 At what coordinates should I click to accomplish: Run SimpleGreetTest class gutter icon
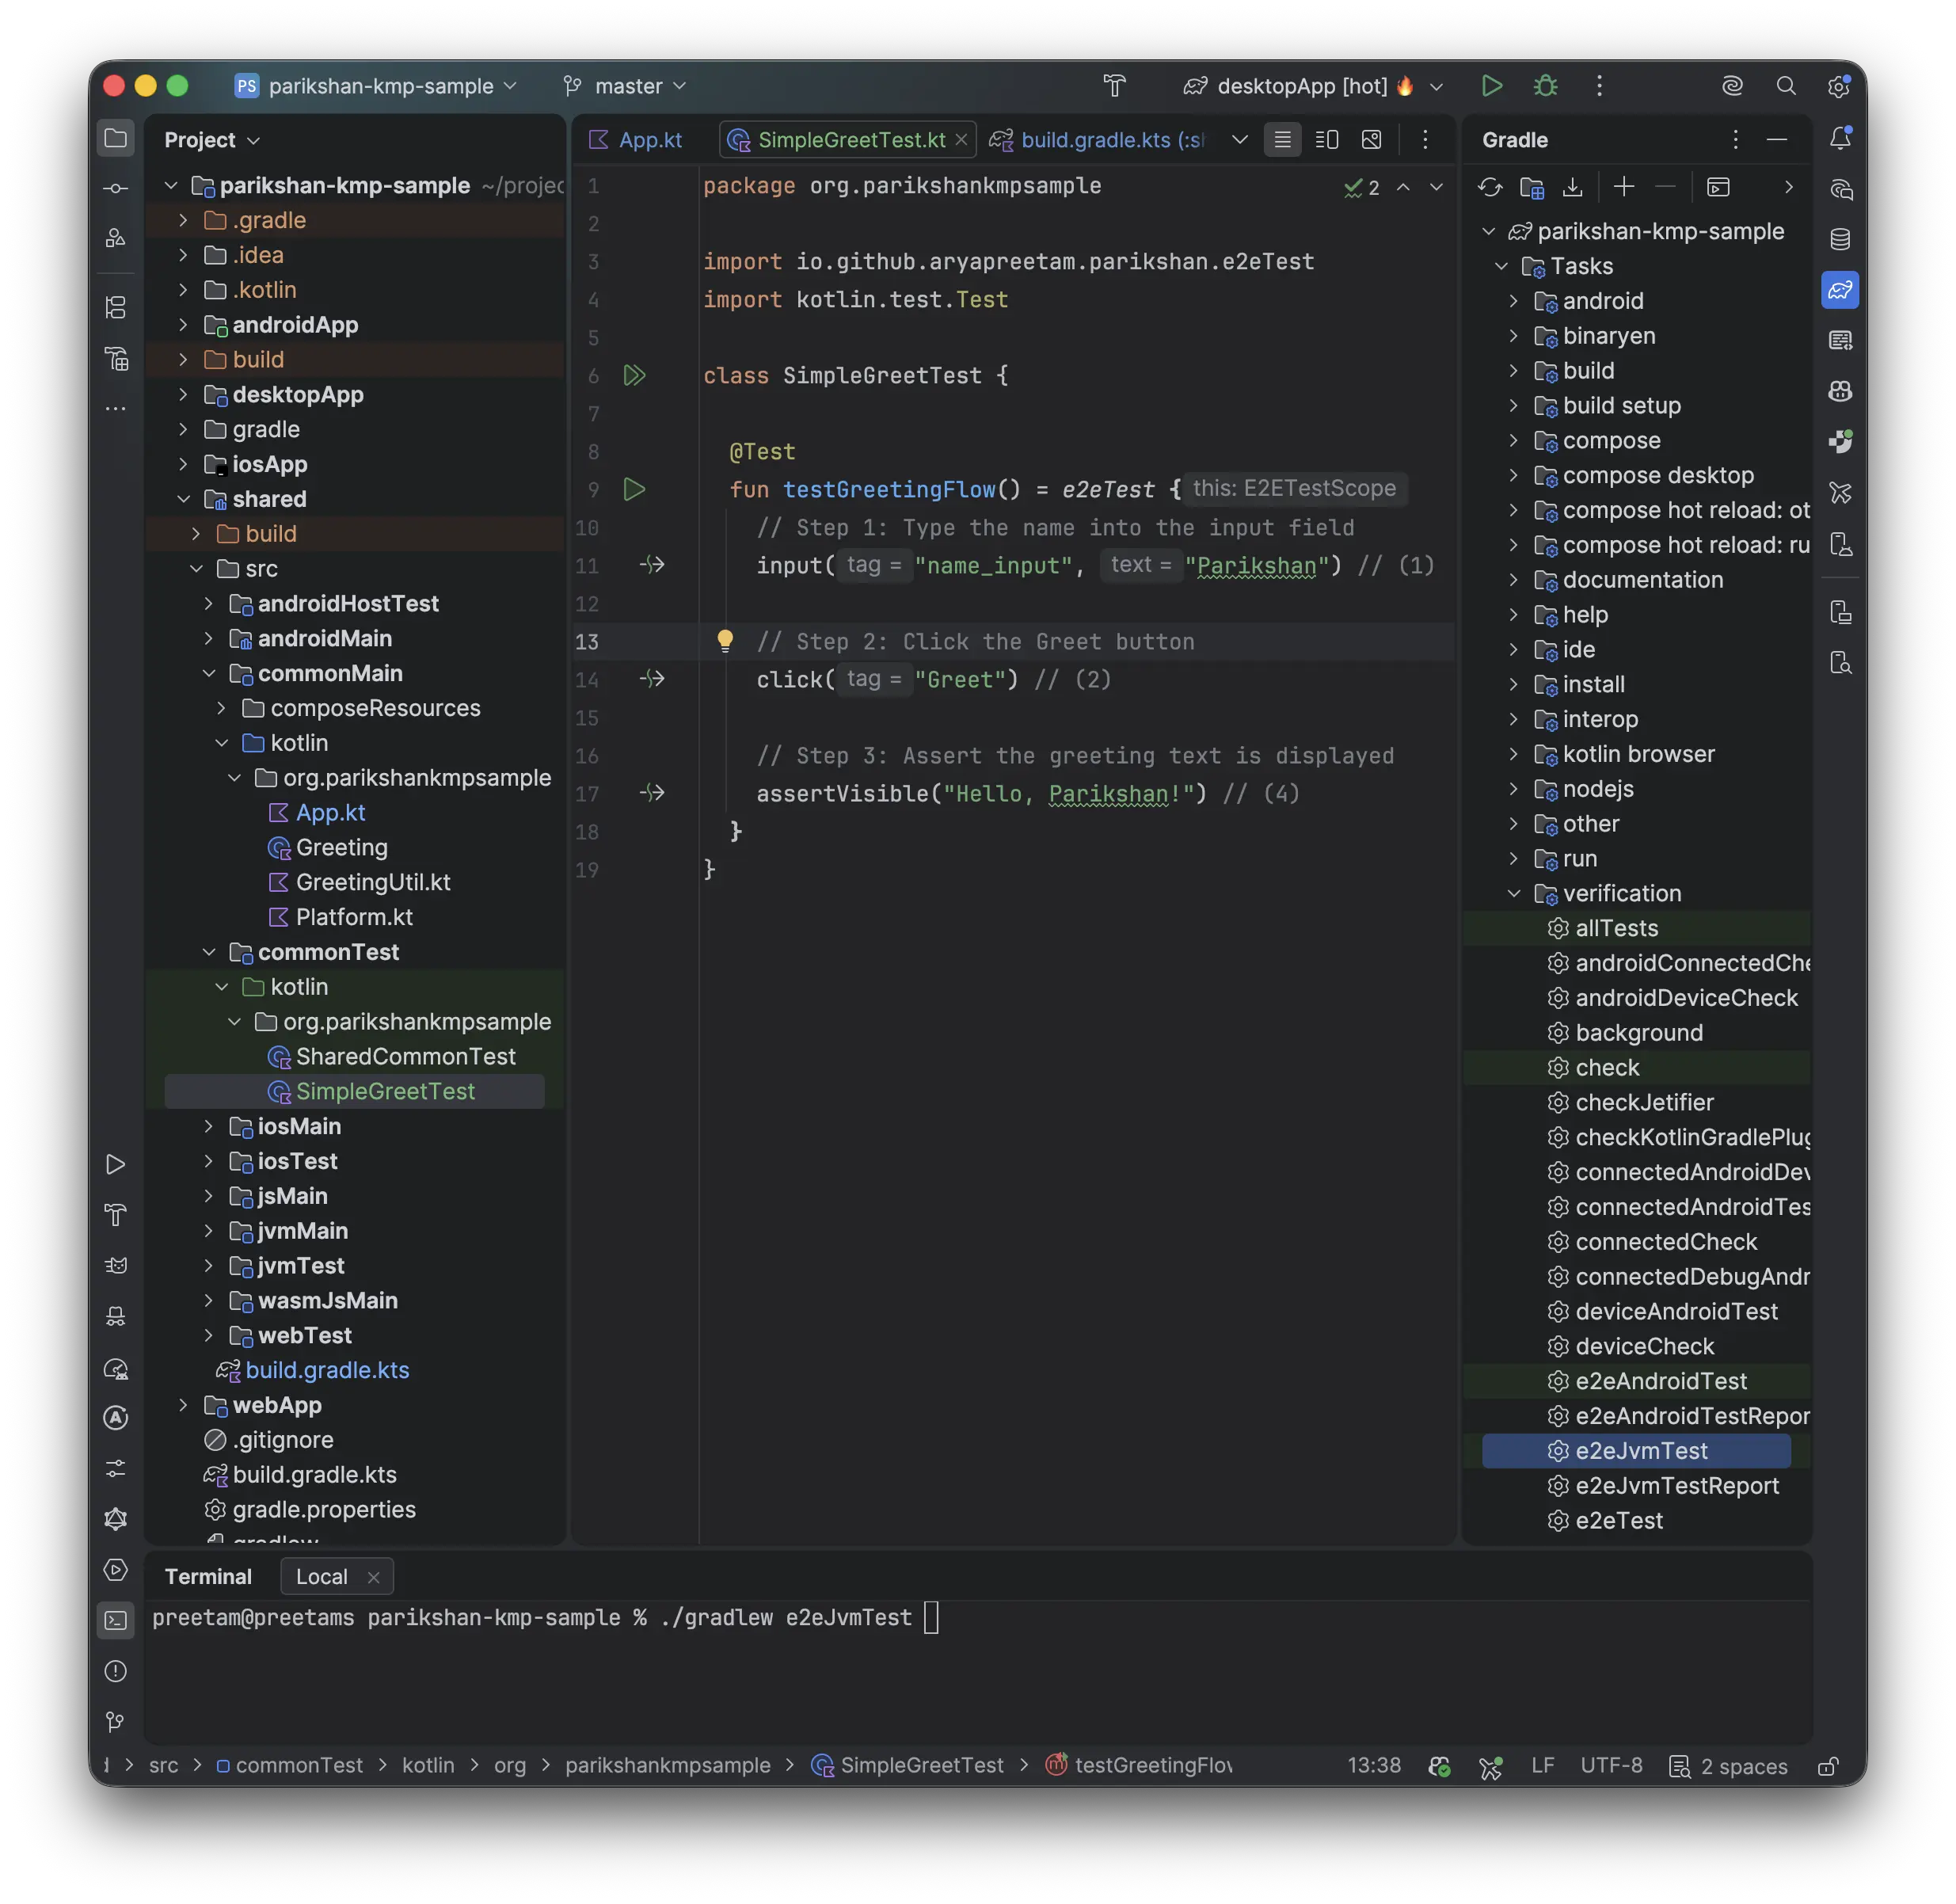coord(634,376)
